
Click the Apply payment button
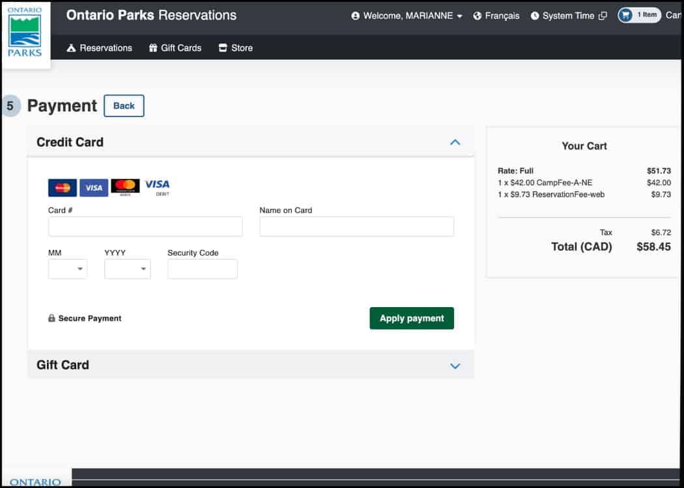pyautogui.click(x=412, y=319)
